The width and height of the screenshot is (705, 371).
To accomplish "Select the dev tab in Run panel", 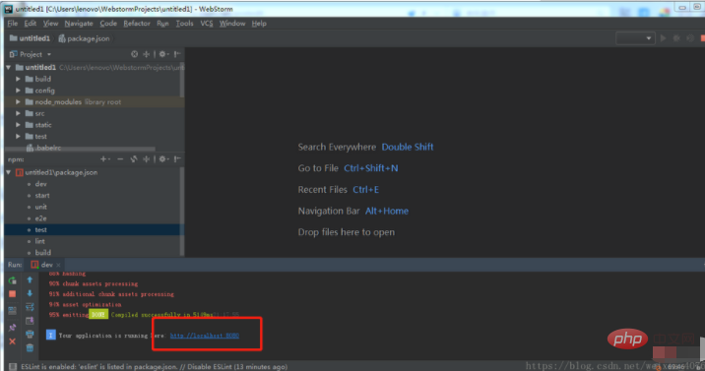I will pos(46,265).
